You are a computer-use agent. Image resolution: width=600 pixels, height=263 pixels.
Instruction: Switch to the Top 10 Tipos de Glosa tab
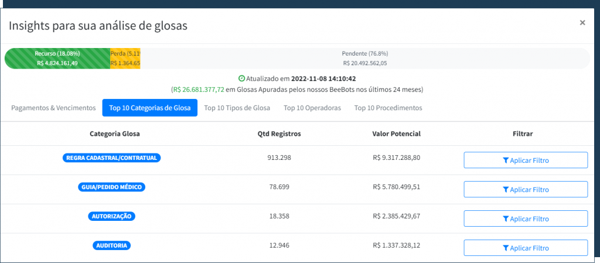pos(237,108)
